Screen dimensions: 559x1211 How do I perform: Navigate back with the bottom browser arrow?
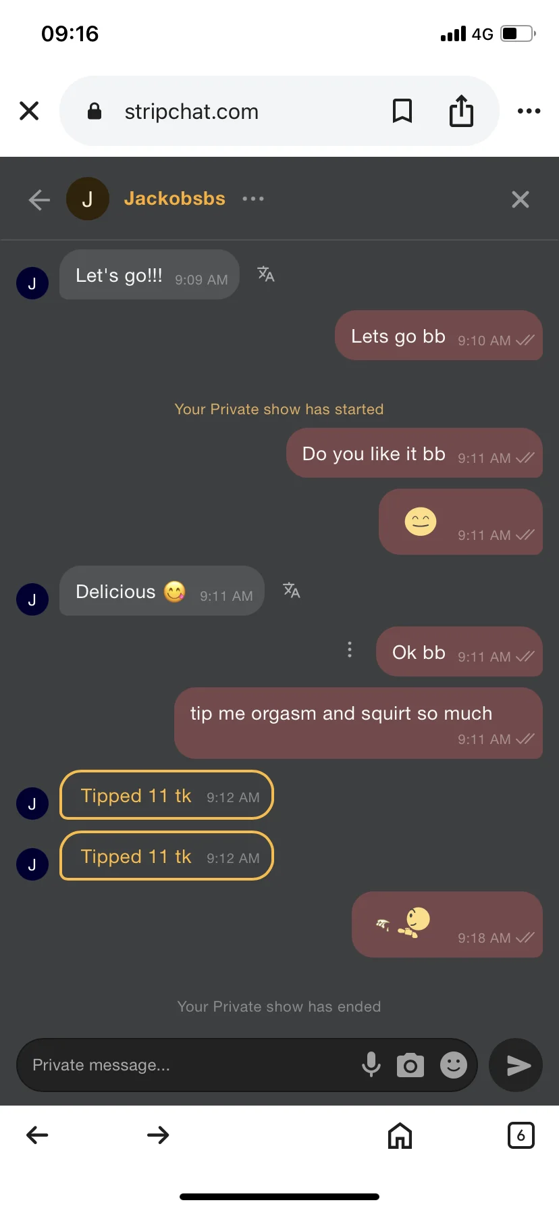tap(37, 1135)
